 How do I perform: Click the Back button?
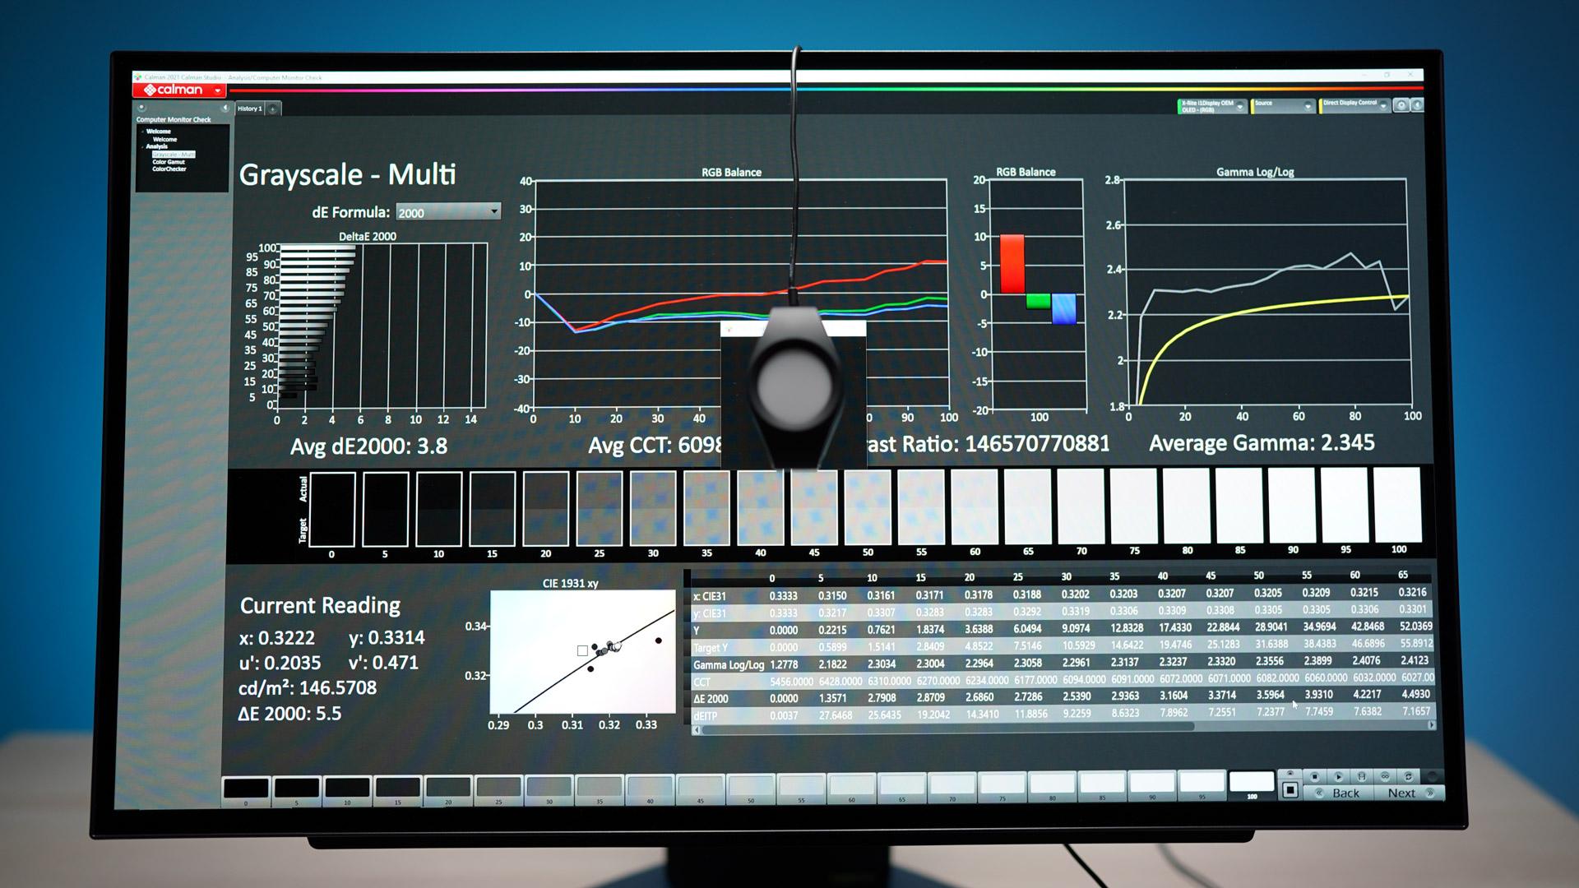click(1339, 793)
